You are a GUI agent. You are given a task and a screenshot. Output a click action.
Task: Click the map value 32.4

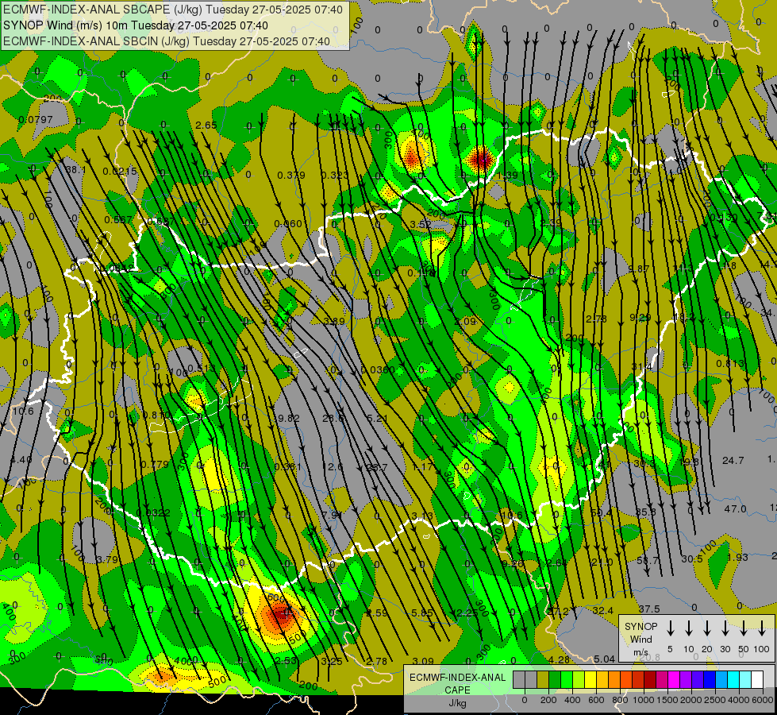602,610
